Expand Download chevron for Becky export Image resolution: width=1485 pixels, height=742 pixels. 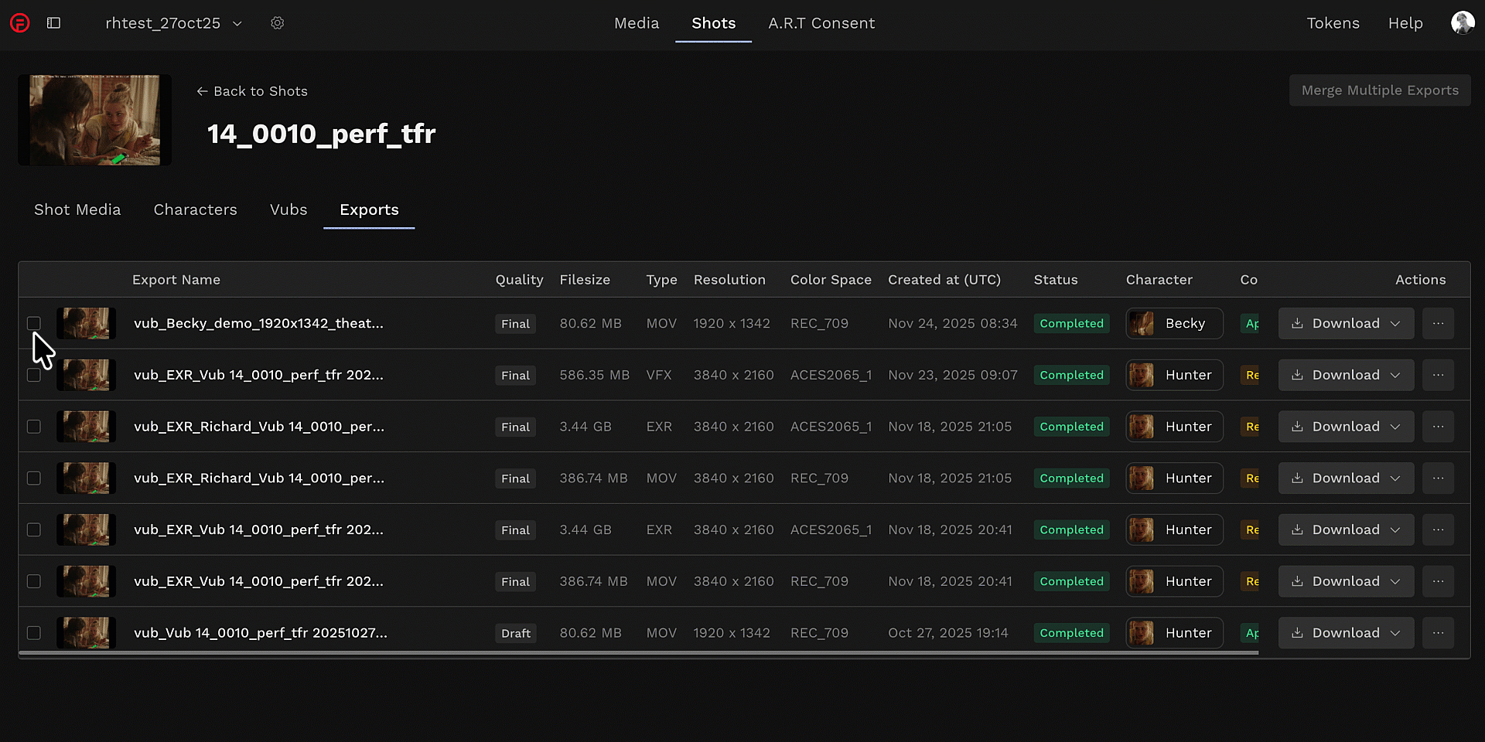click(x=1395, y=323)
